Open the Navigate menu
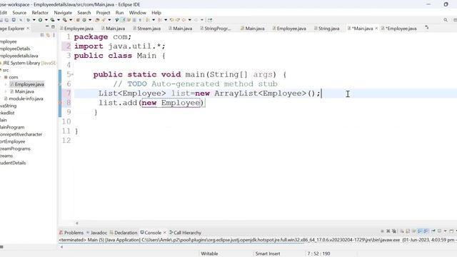Image resolution: width=457 pixels, height=257 pixels. click(63, 13)
